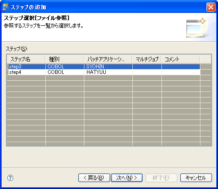
Task: Click the COBOL type cell for step3
Action: click(65, 67)
